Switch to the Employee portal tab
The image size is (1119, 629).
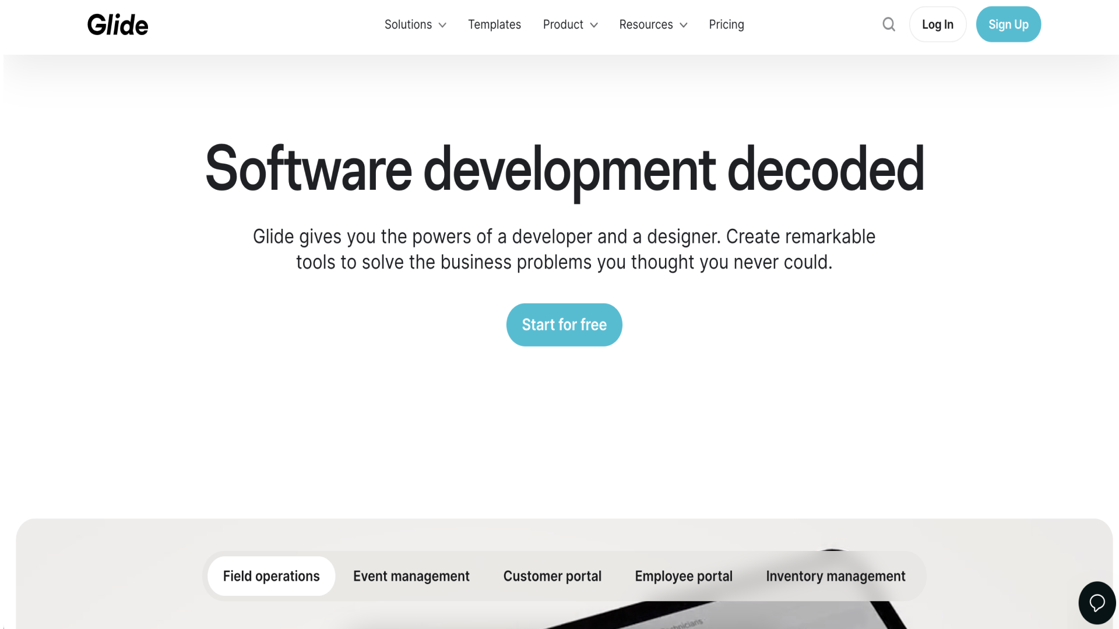(x=683, y=576)
